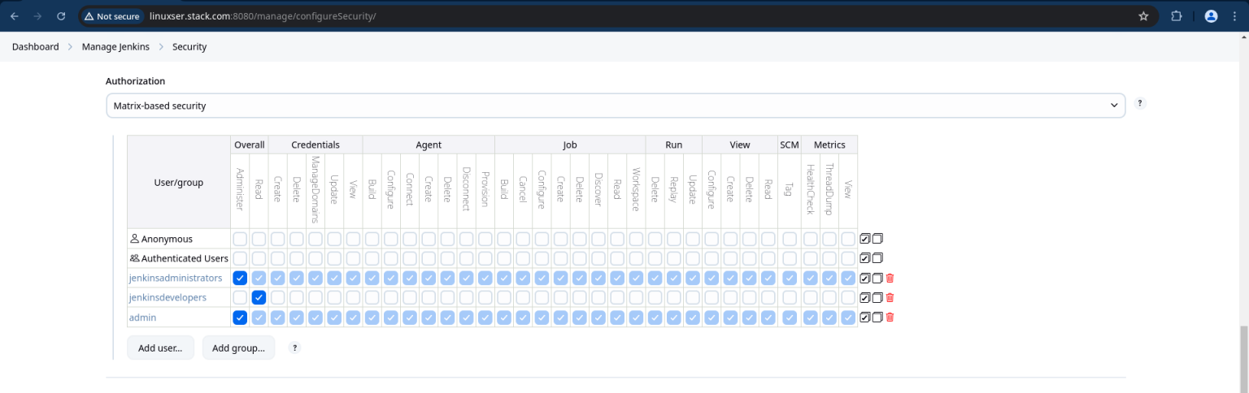Viewport: 1249px width, 393px height.
Task: Open the Manage Jenkins breadcrumb
Action: coord(115,47)
